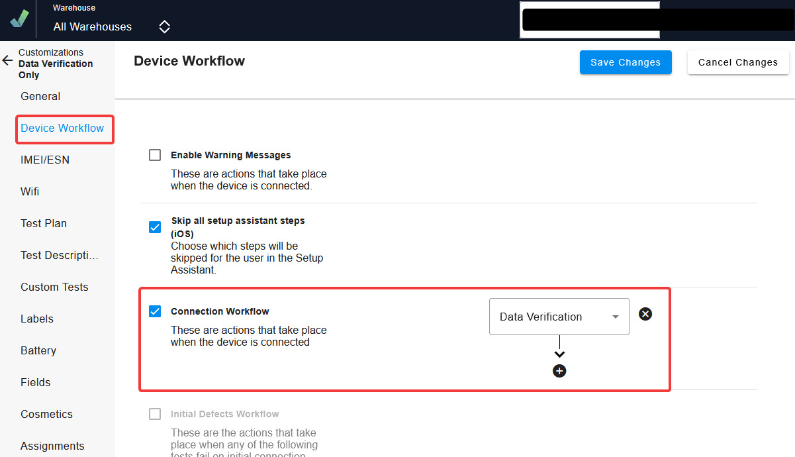Viewport: 795px width, 457px height.
Task: Go to IMEI/ESN settings
Action: 45,160
